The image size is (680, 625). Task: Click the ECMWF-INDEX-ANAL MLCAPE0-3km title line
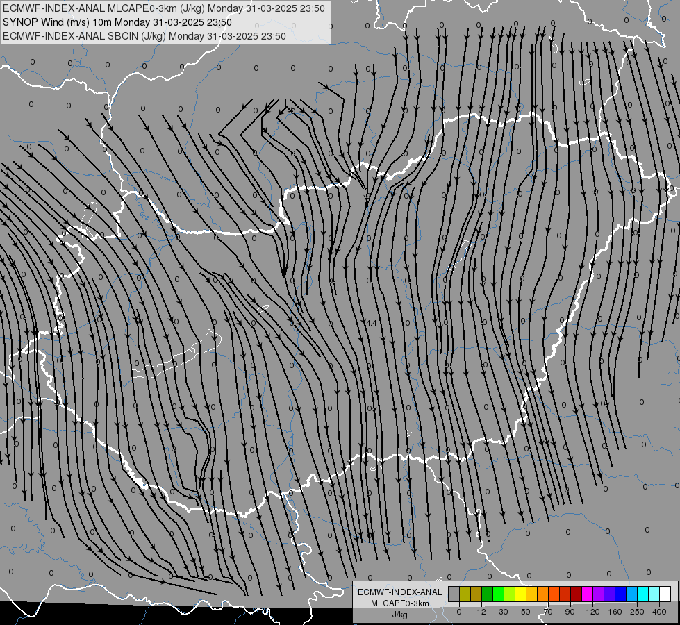pyautogui.click(x=164, y=8)
